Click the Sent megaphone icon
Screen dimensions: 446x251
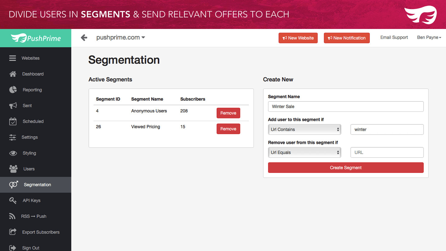13,106
